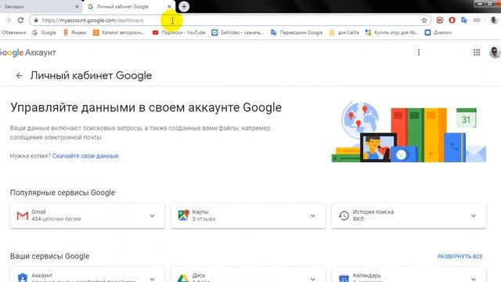Open the Google apps grid

477,52
